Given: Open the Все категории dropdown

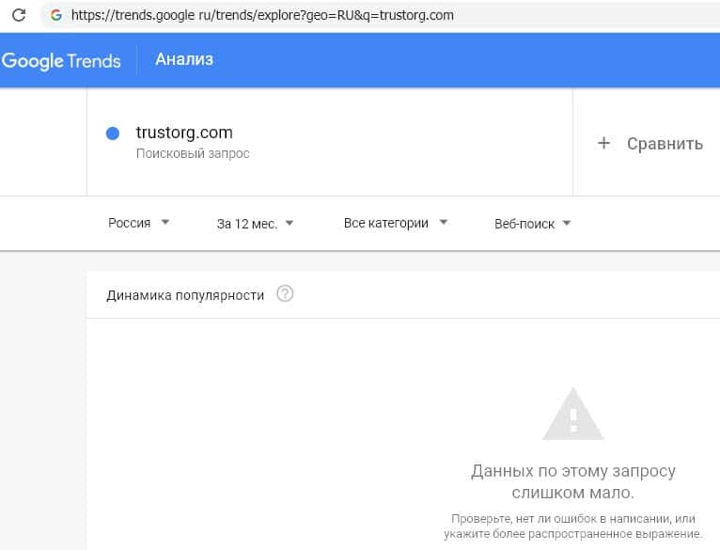Looking at the screenshot, I should 395,223.
